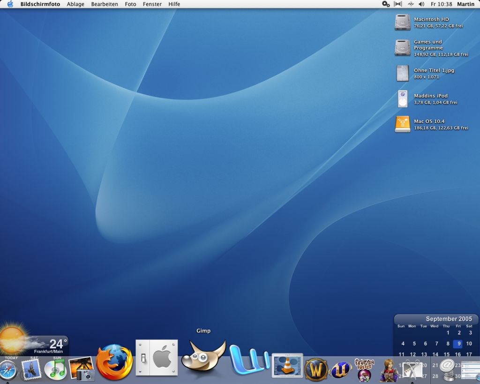Open the Martin user switching menu
480x384 pixels.
[465, 4]
